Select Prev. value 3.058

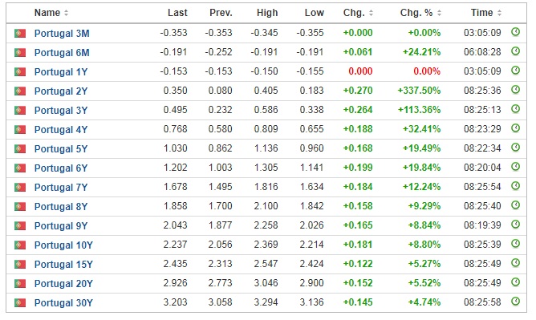tap(220, 302)
